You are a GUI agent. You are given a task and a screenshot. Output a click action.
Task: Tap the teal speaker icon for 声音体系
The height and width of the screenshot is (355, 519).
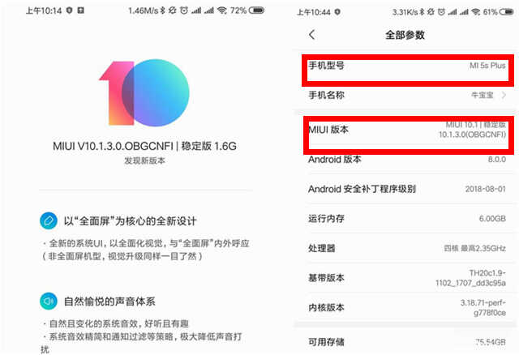pyautogui.click(x=49, y=301)
